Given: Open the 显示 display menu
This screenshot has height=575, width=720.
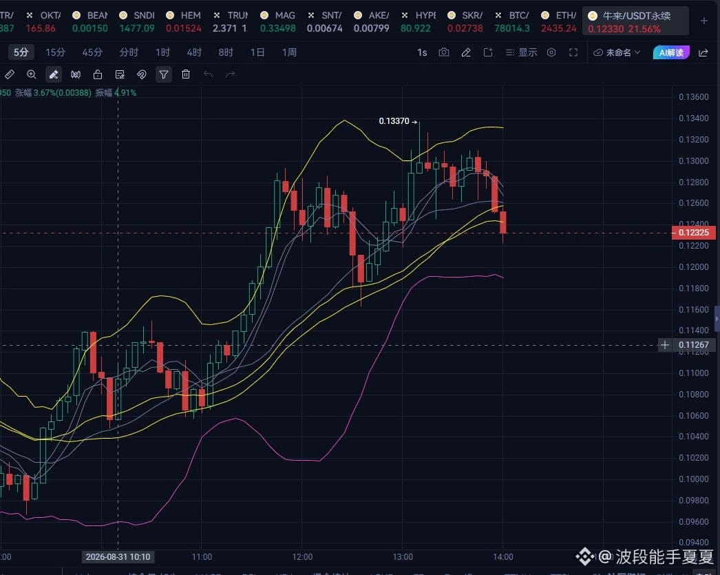Looking at the screenshot, I should 522,52.
